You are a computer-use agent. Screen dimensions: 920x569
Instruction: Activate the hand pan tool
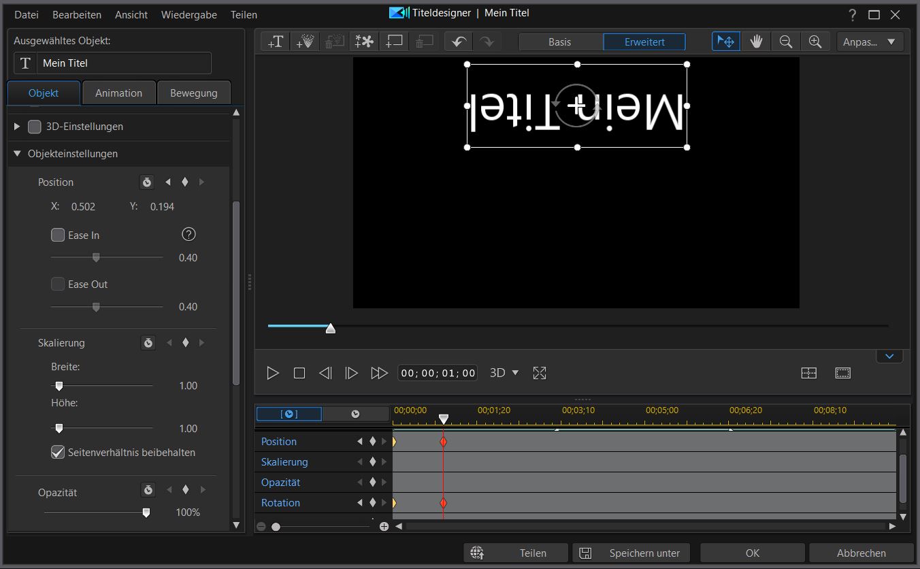pos(755,41)
